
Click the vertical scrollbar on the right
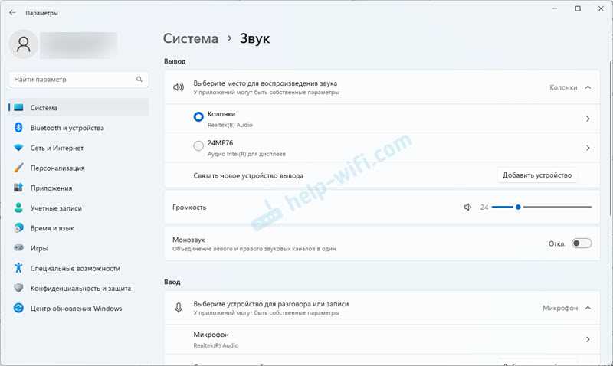point(610,138)
